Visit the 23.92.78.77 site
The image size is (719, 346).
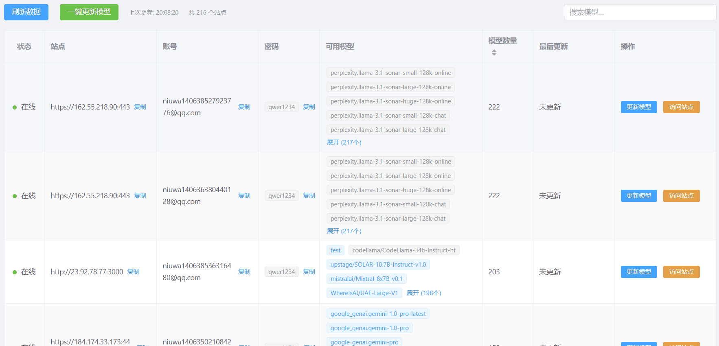point(681,272)
